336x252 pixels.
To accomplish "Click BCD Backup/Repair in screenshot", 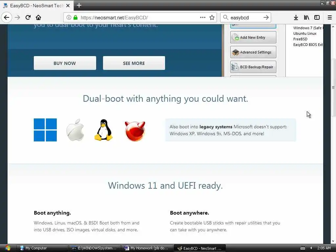I will pyautogui.click(x=253, y=67).
